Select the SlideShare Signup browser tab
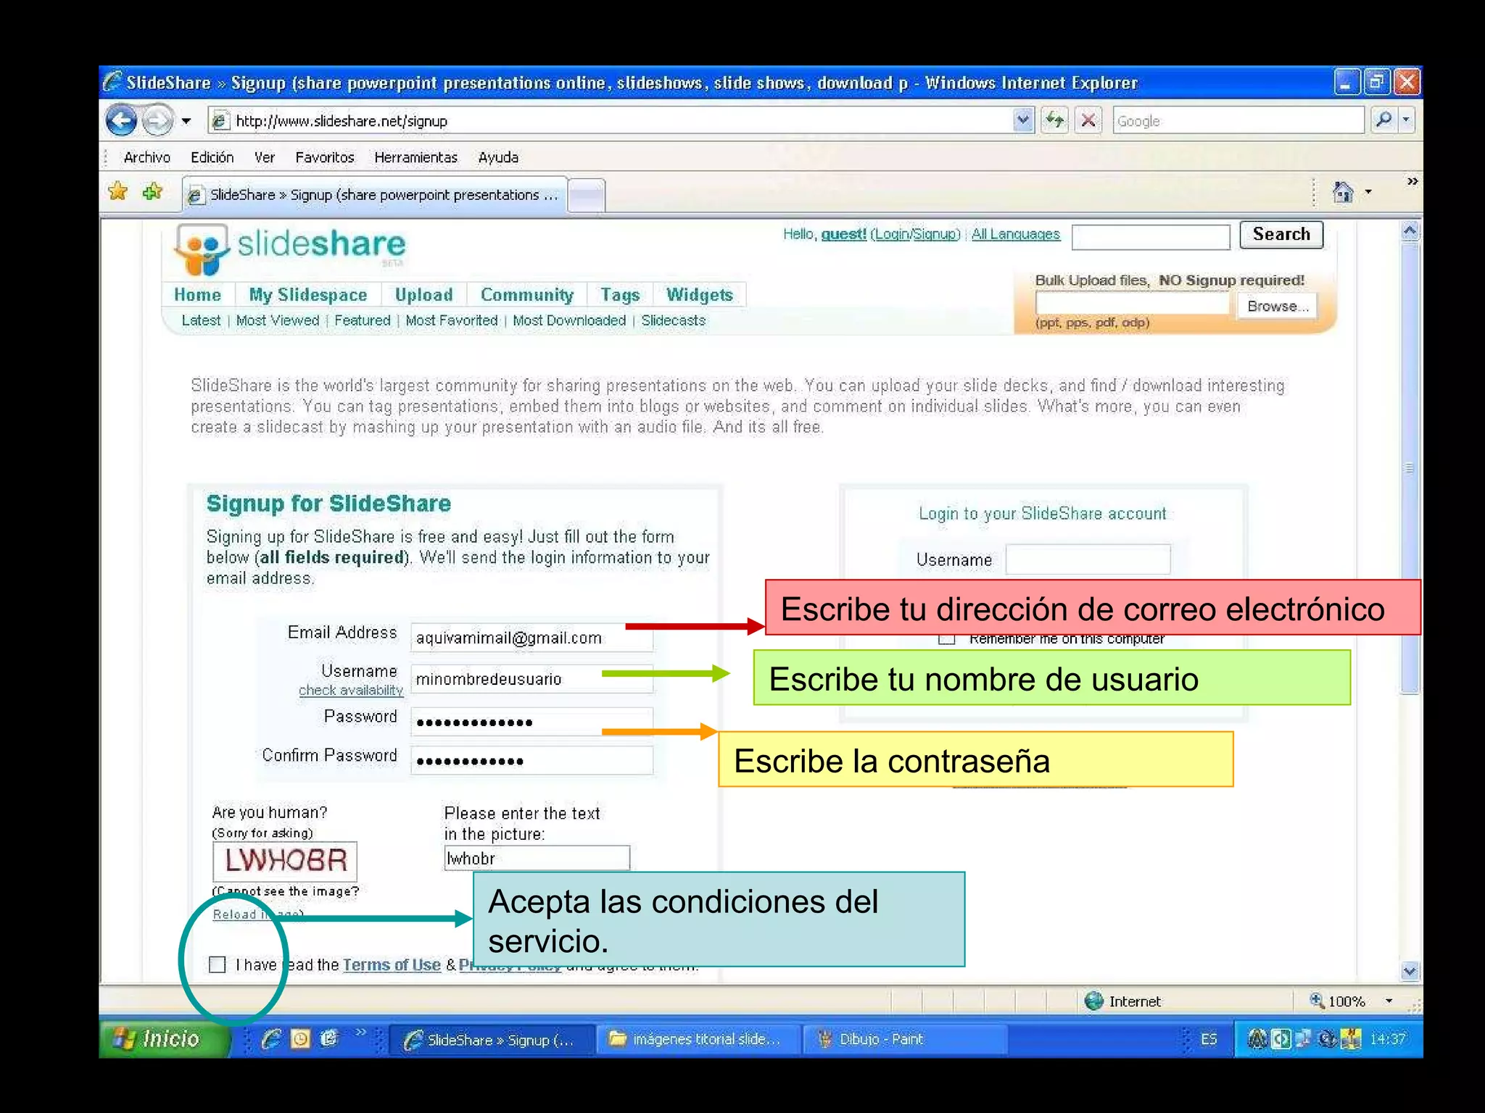This screenshot has height=1113, width=1485. [374, 195]
